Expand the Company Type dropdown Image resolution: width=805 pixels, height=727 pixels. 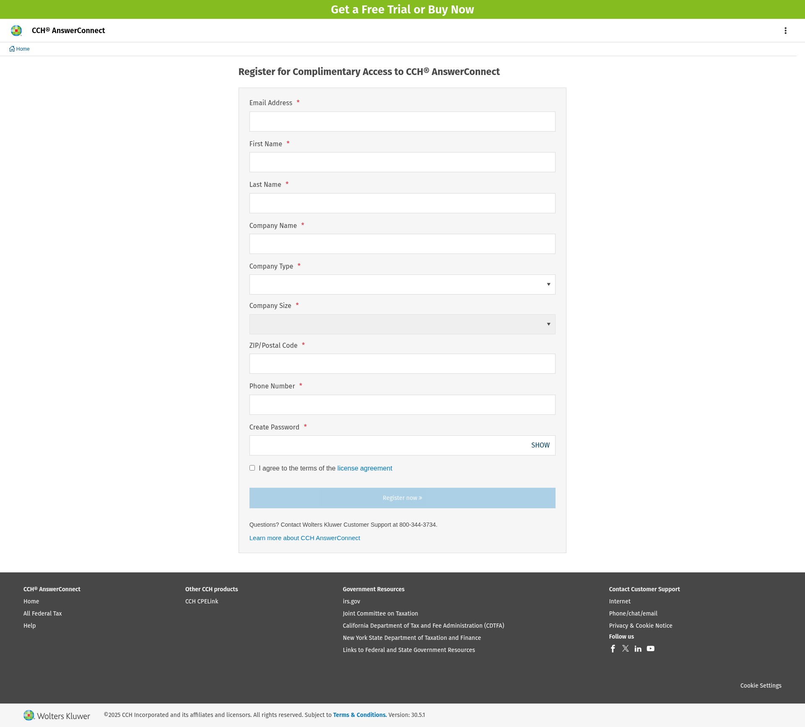click(x=402, y=285)
